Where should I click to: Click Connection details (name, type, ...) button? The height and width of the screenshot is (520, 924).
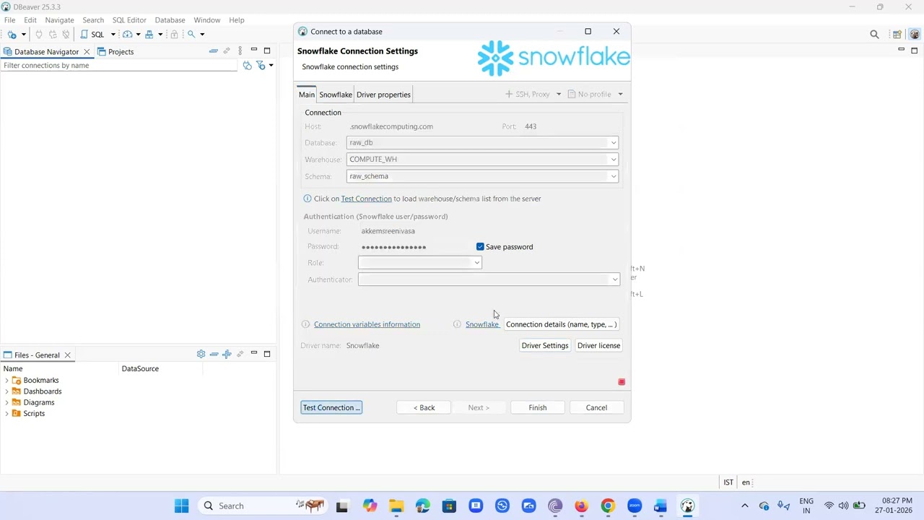(x=561, y=324)
